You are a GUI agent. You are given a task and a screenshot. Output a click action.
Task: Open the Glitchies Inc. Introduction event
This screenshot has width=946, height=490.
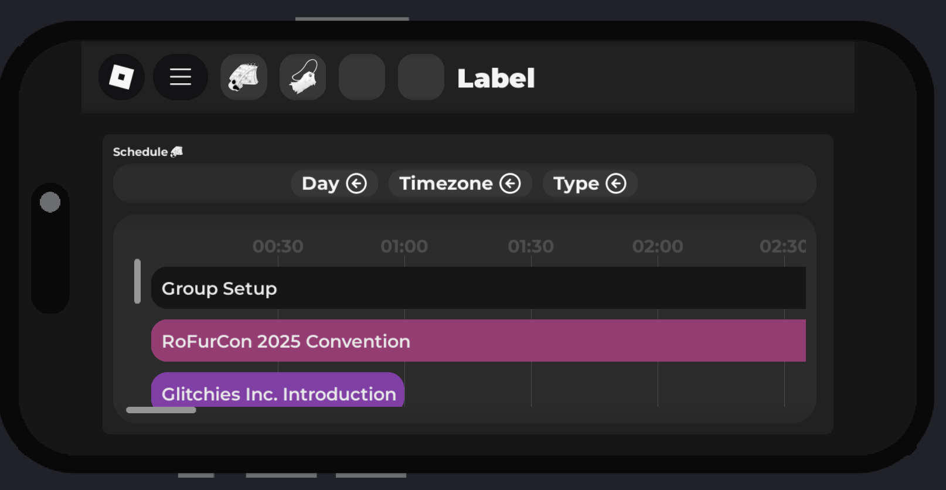[278, 390]
